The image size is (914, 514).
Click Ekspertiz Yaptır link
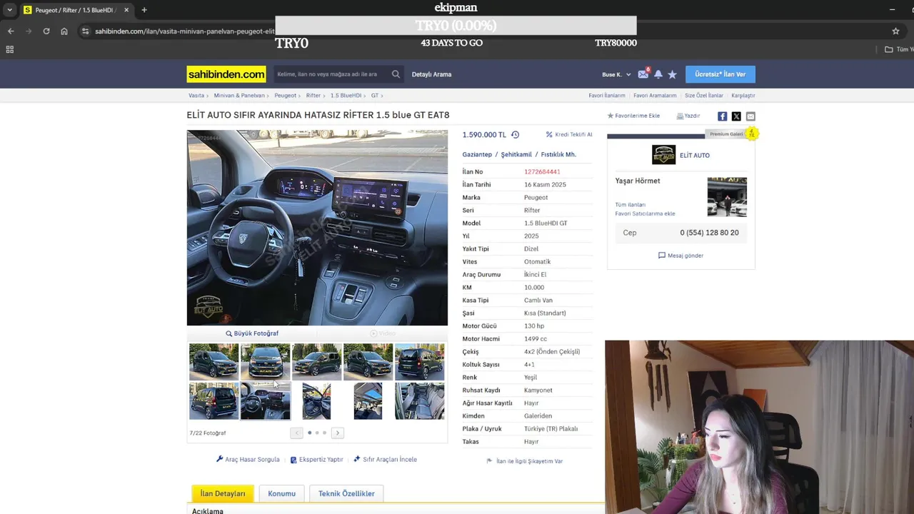tap(317, 459)
